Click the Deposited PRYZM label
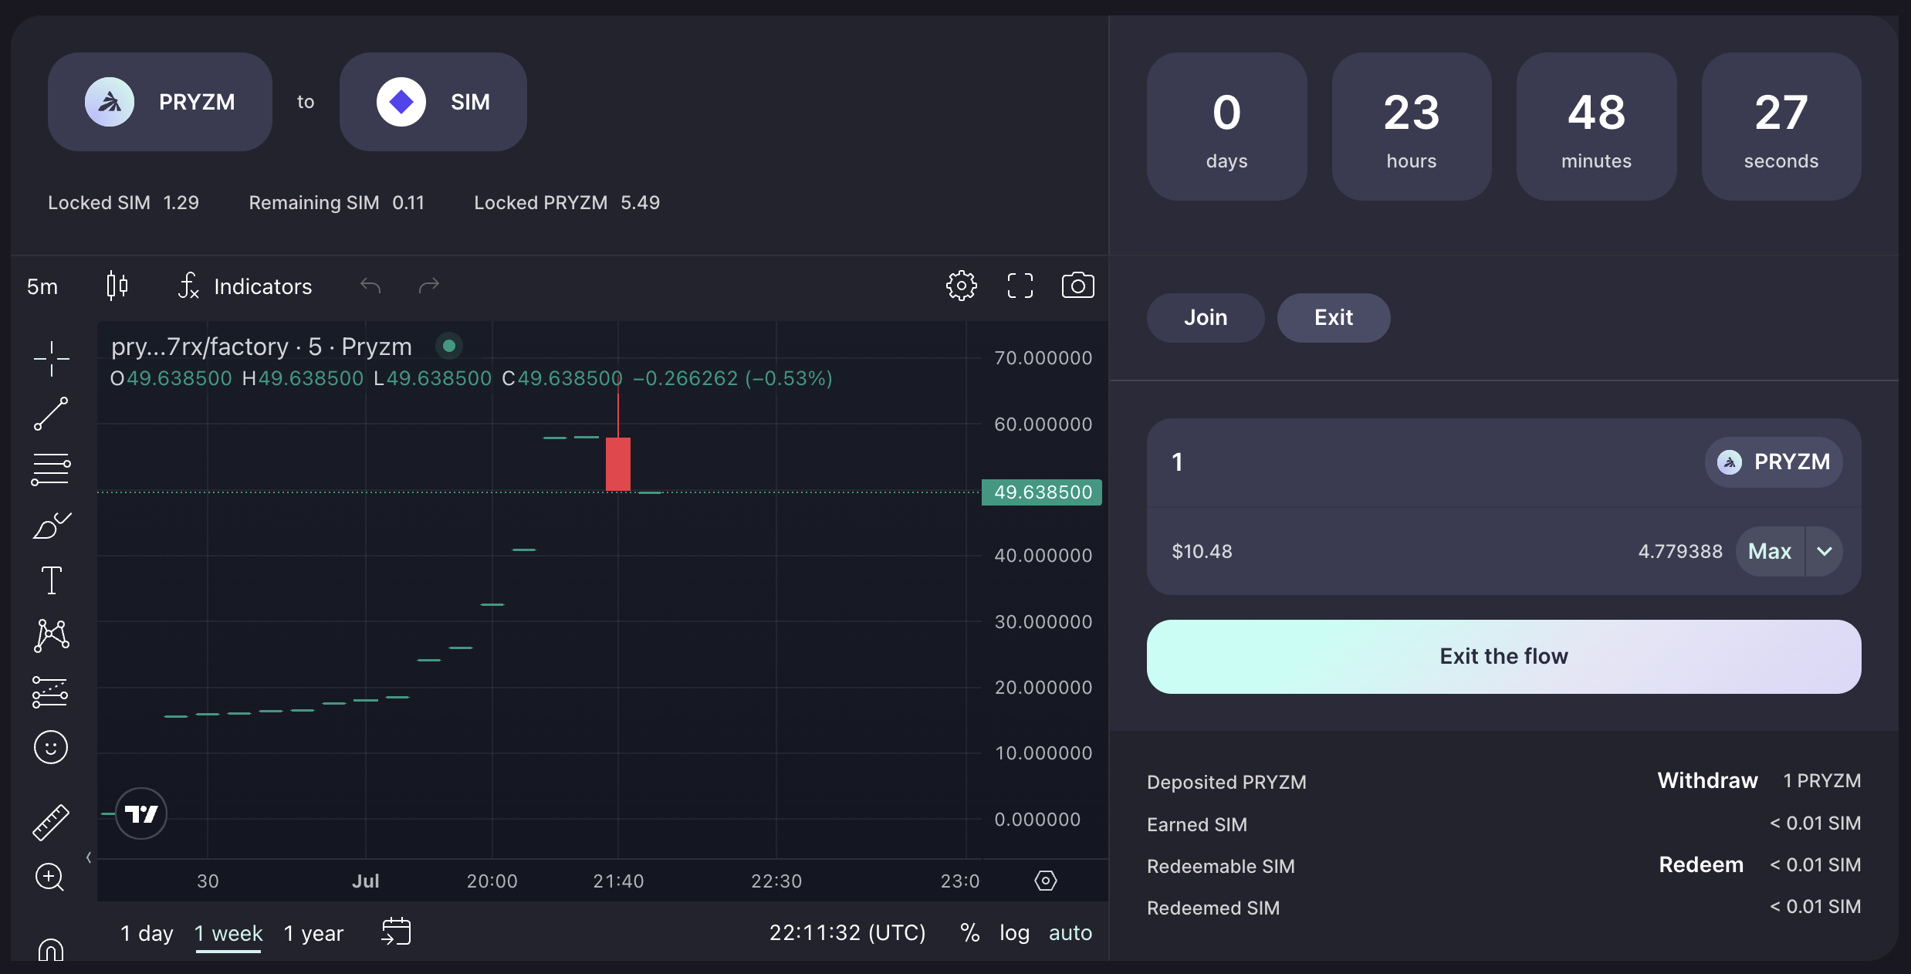This screenshot has width=1911, height=974. [x=1226, y=783]
